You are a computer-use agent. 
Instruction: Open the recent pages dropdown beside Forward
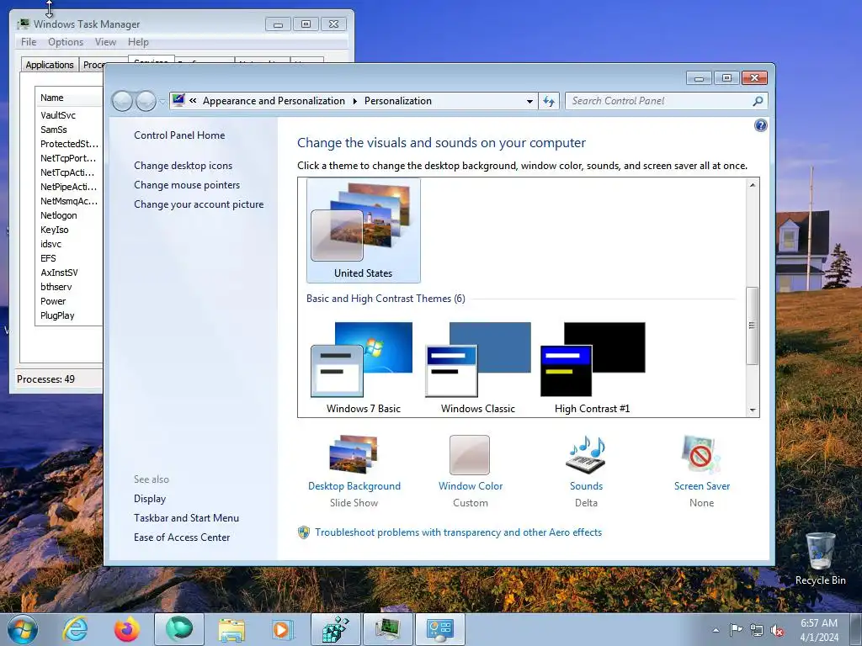point(162,102)
